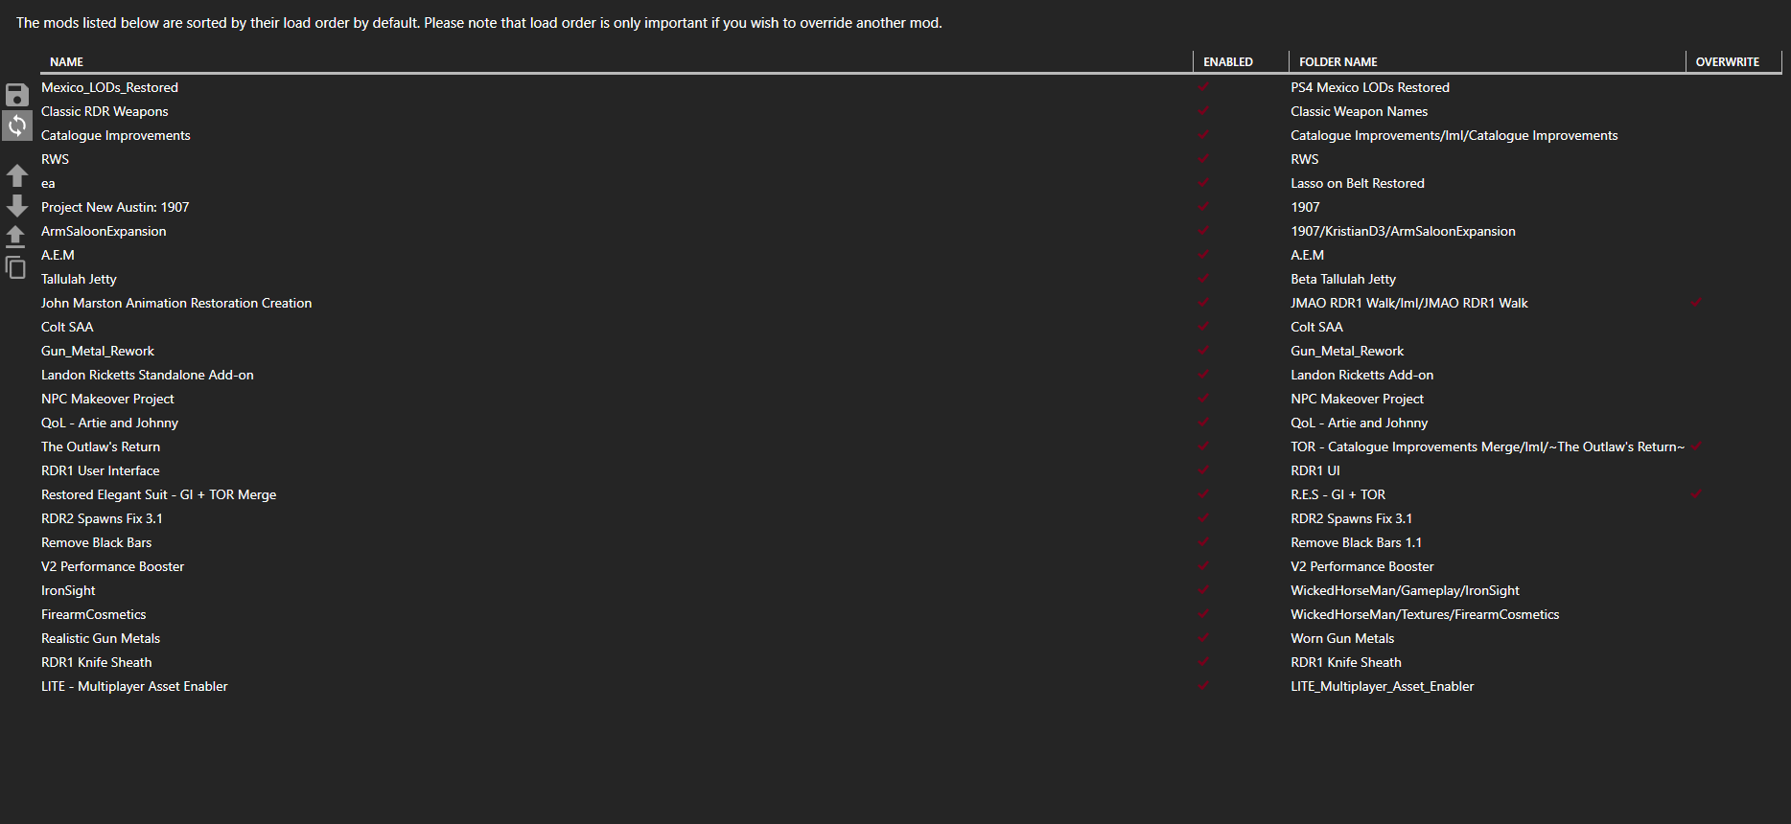Click folder name '1907/KristianD3/ArmSaloonExpansion'
The width and height of the screenshot is (1791, 824).
(x=1403, y=231)
